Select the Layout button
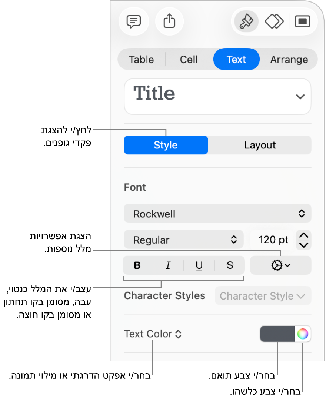Screen dimensions: 326x398 click(260, 145)
